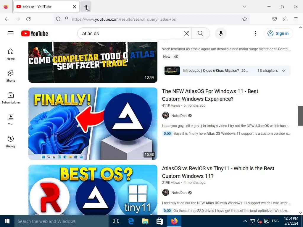Open Subscriptions in the sidebar

[x=11, y=98]
